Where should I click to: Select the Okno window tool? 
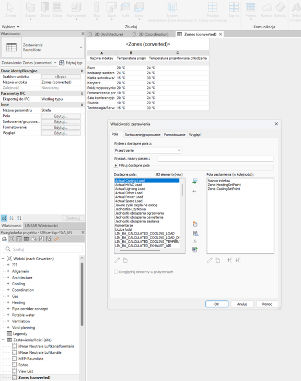[57, 10]
